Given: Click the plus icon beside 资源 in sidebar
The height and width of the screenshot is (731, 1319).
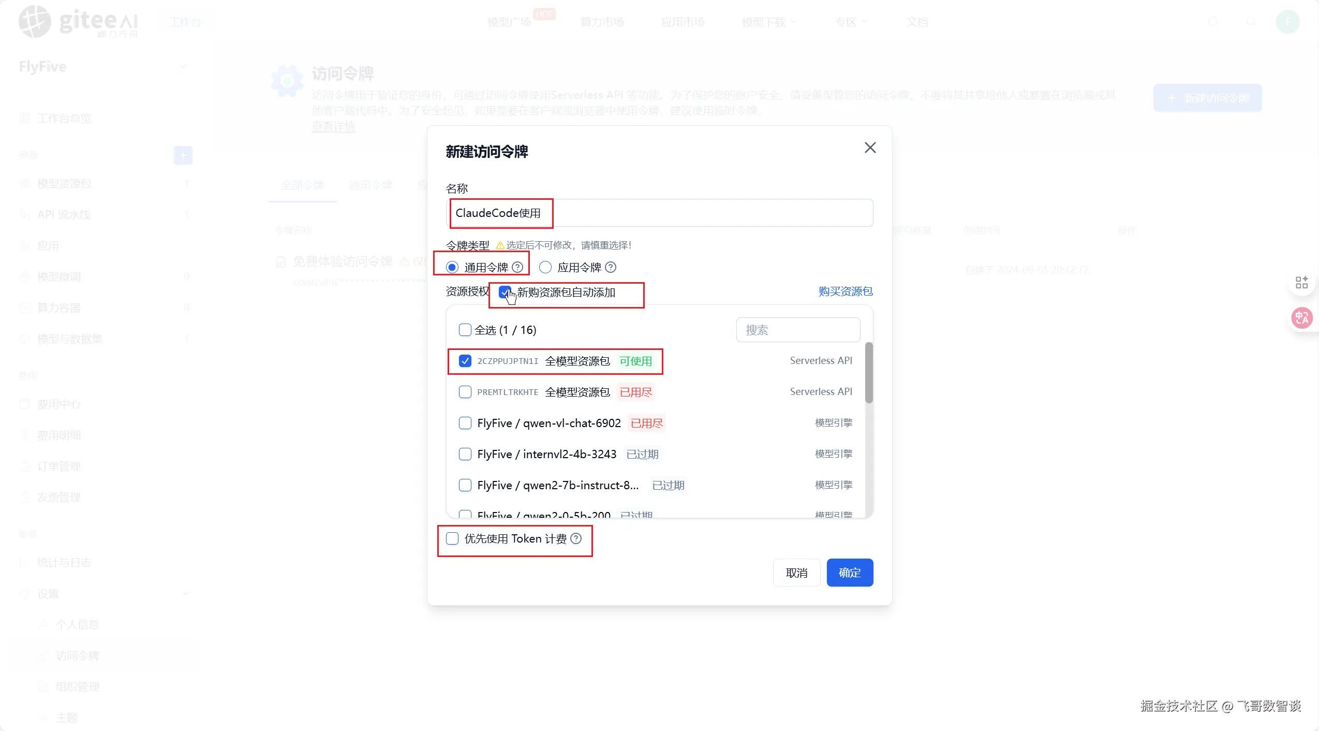Looking at the screenshot, I should coord(183,155).
